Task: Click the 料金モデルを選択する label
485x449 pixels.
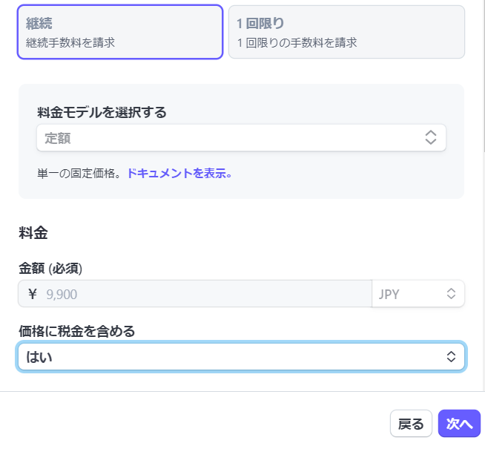Action: [x=102, y=113]
